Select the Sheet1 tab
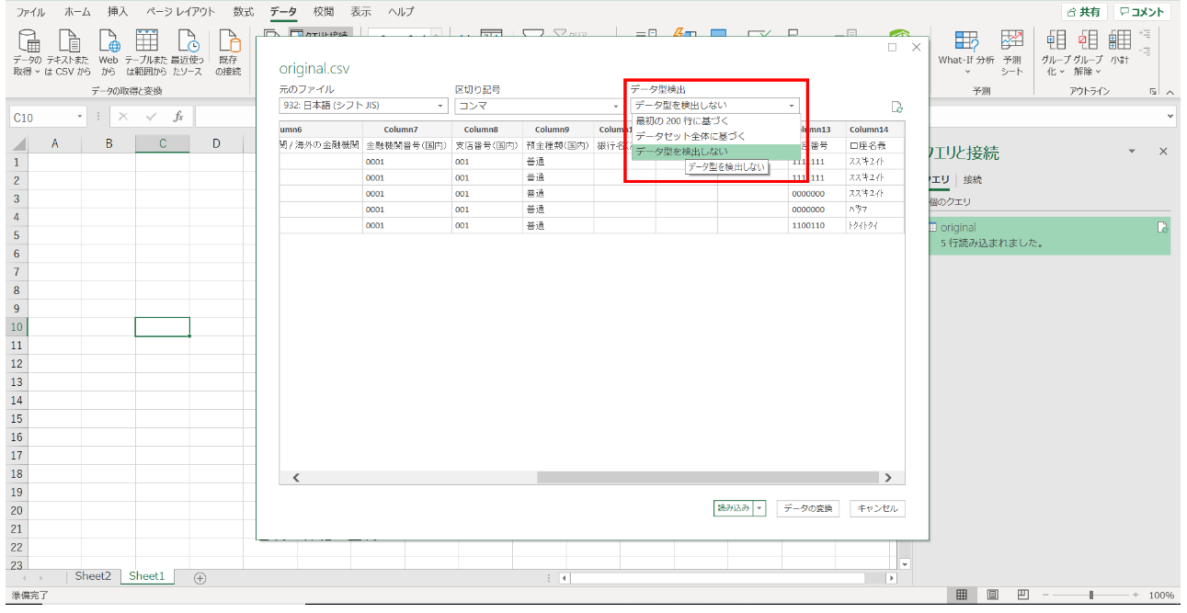The image size is (1187, 613). [147, 576]
